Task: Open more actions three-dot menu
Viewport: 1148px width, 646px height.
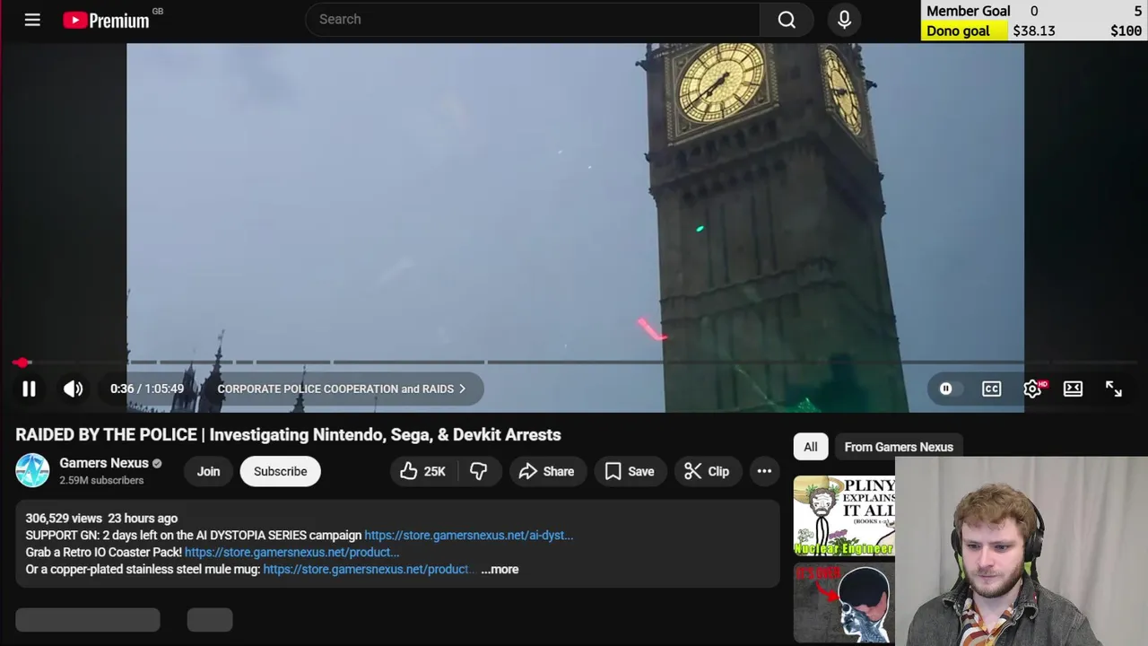Action: (x=764, y=471)
